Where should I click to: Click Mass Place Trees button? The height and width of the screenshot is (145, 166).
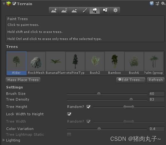[x=23, y=80]
